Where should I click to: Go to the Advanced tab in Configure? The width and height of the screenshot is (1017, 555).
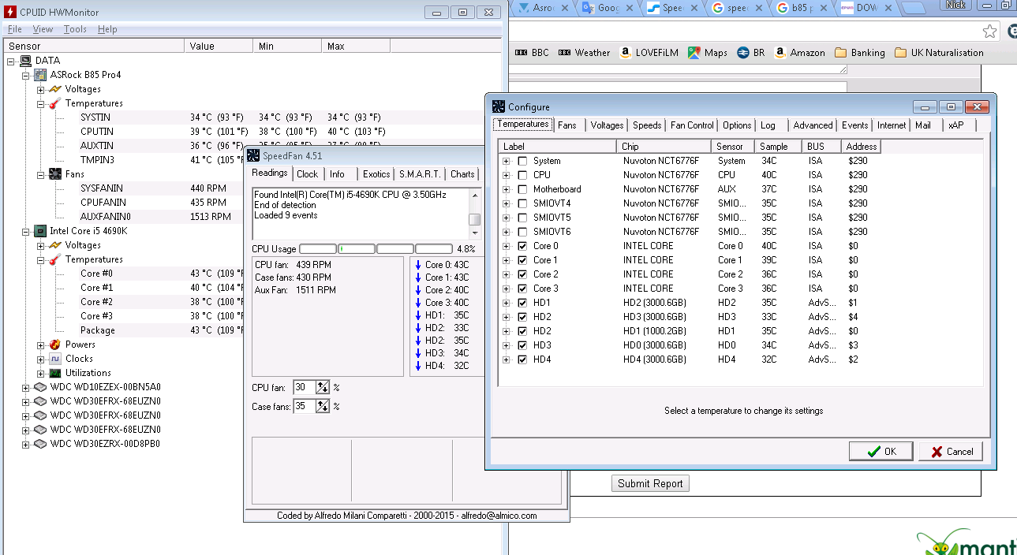point(813,125)
